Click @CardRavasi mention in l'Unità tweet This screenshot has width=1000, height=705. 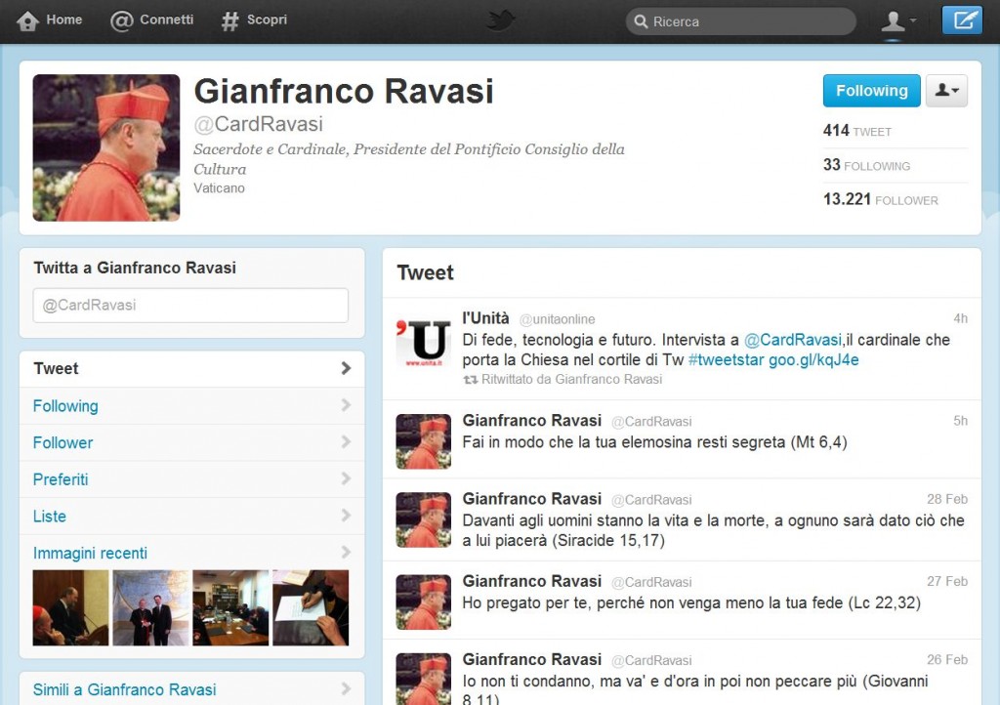point(793,340)
